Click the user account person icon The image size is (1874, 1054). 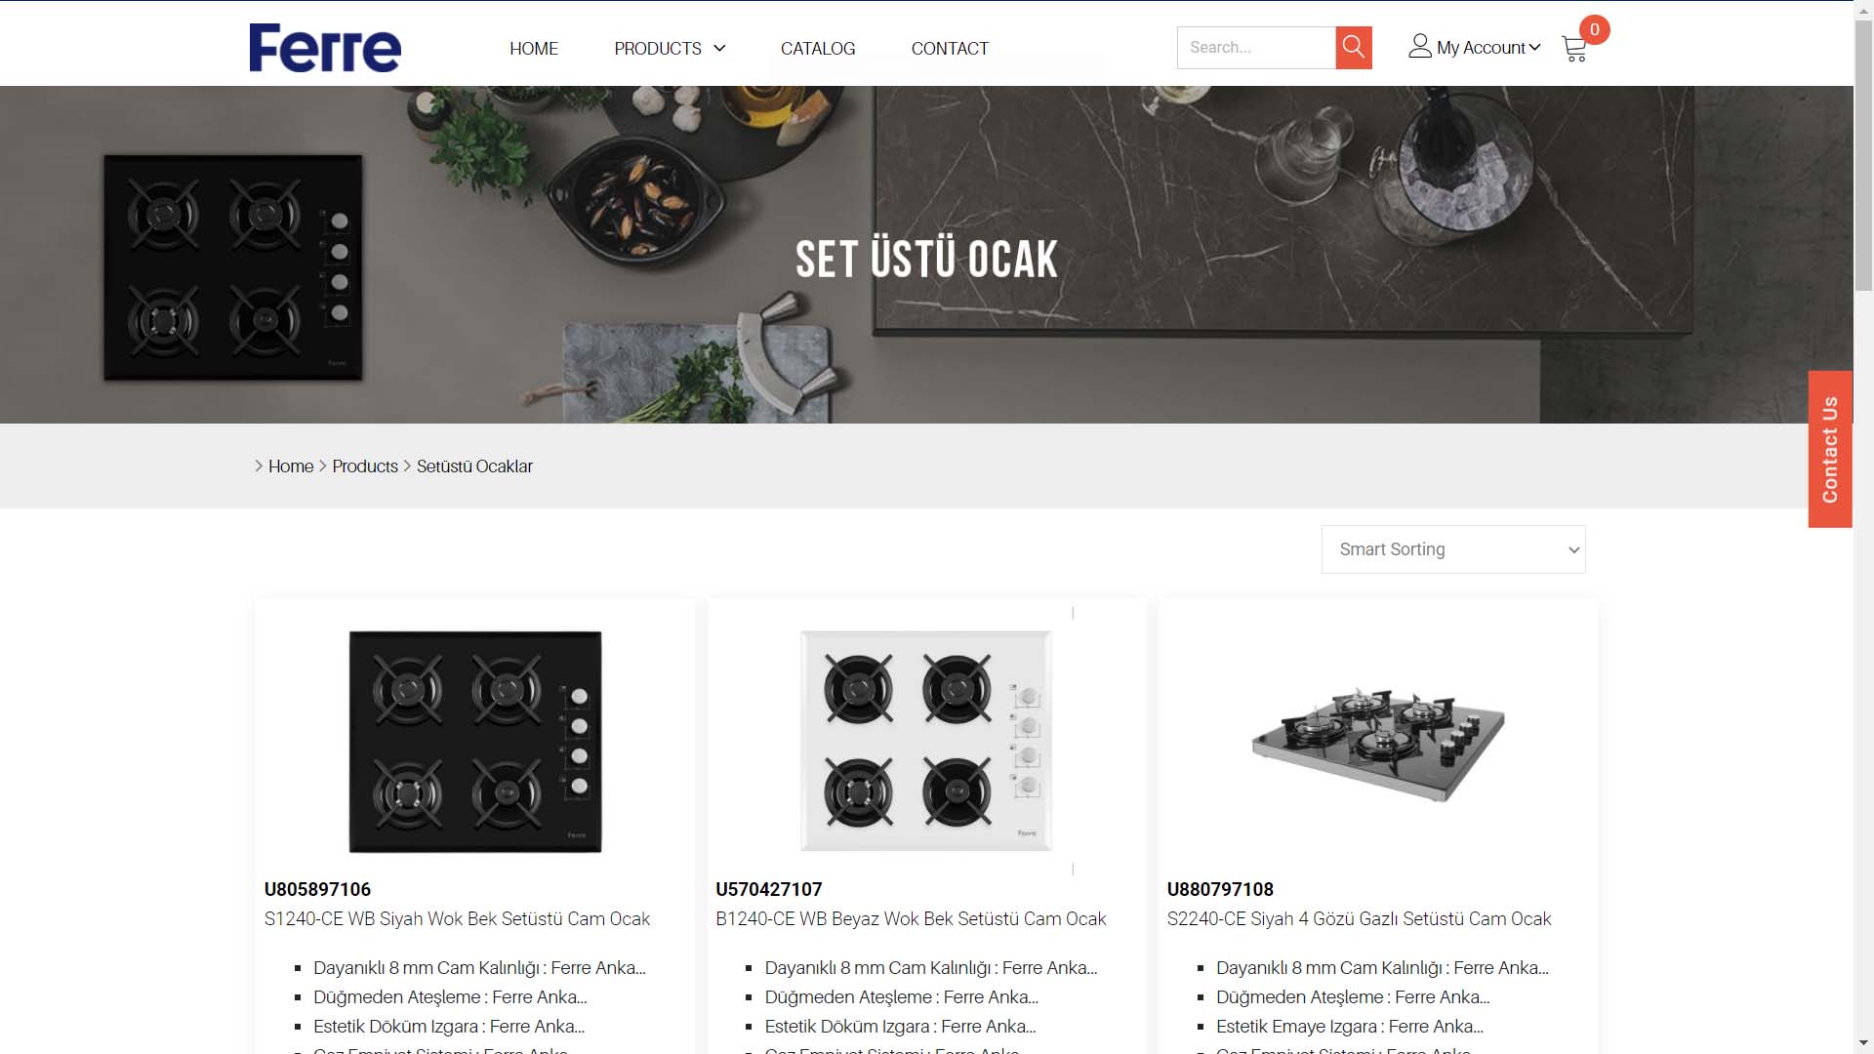click(x=1420, y=46)
